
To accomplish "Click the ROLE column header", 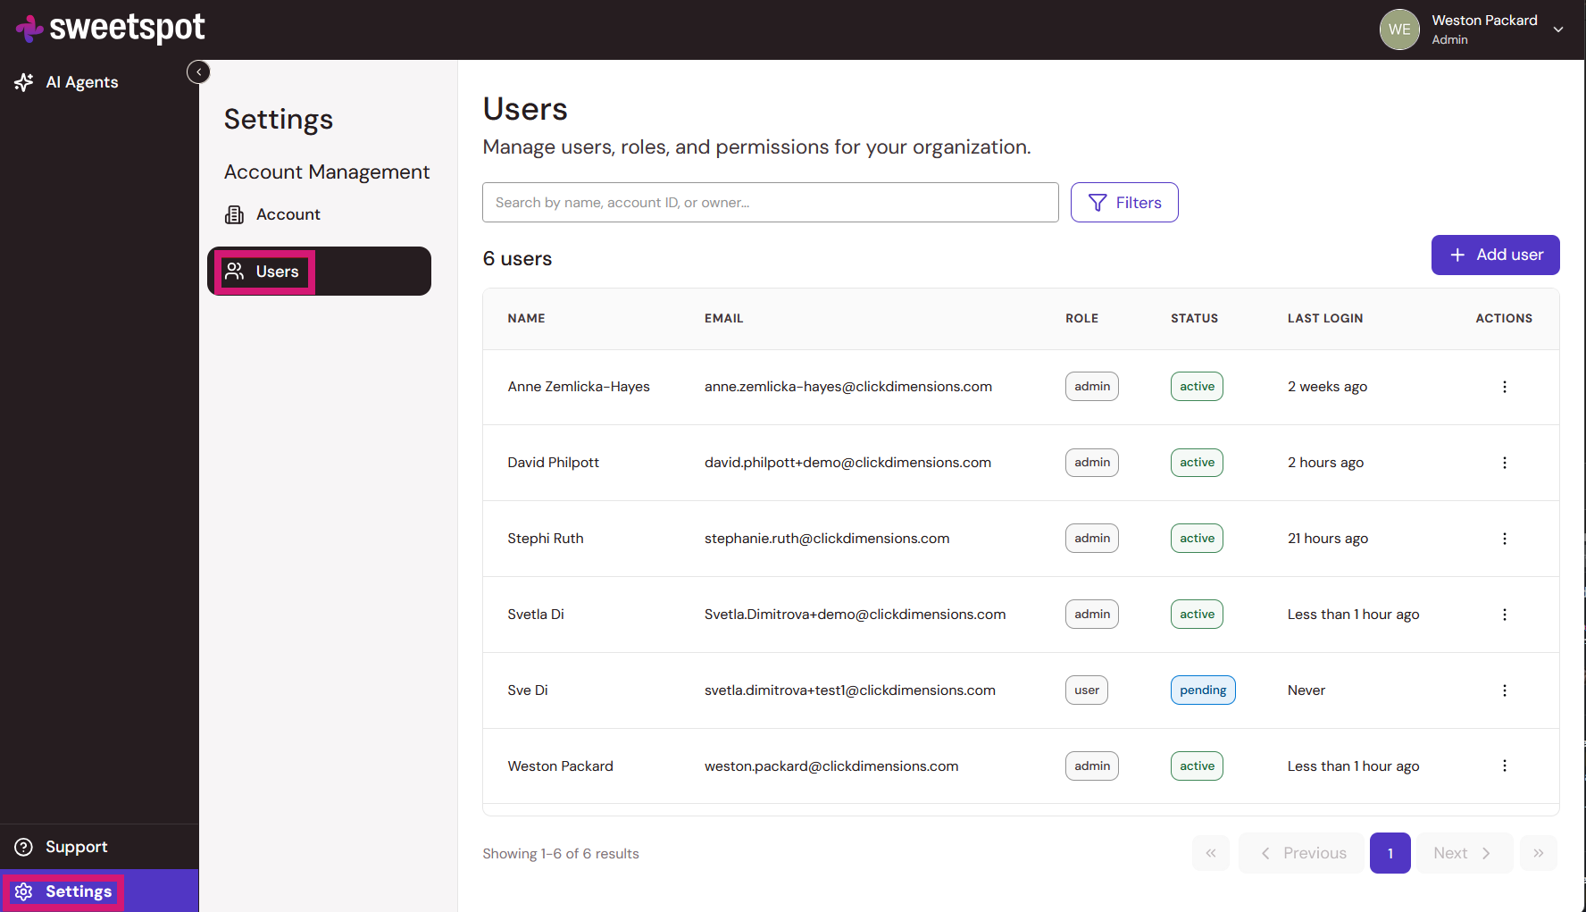I will click(x=1081, y=318).
